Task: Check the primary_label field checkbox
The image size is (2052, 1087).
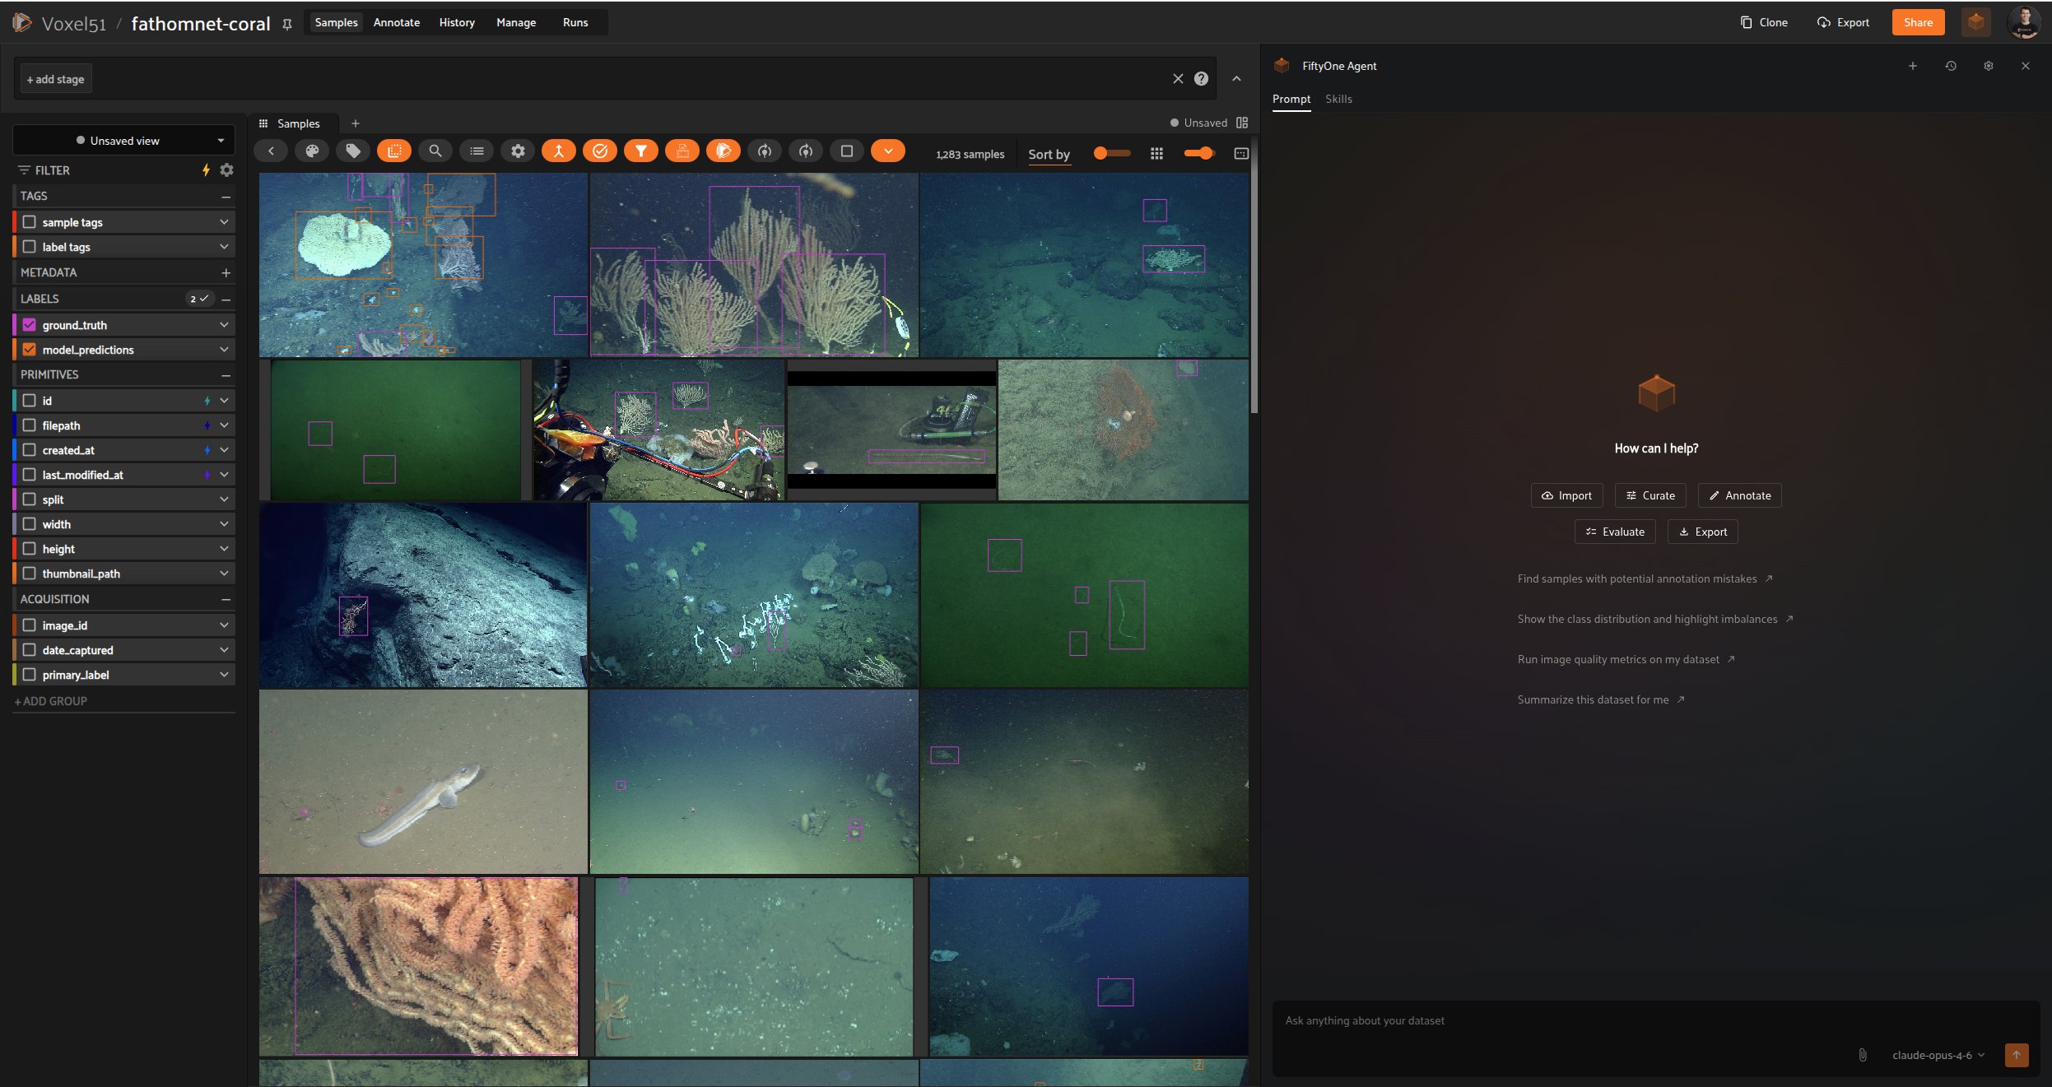Action: tap(30, 674)
